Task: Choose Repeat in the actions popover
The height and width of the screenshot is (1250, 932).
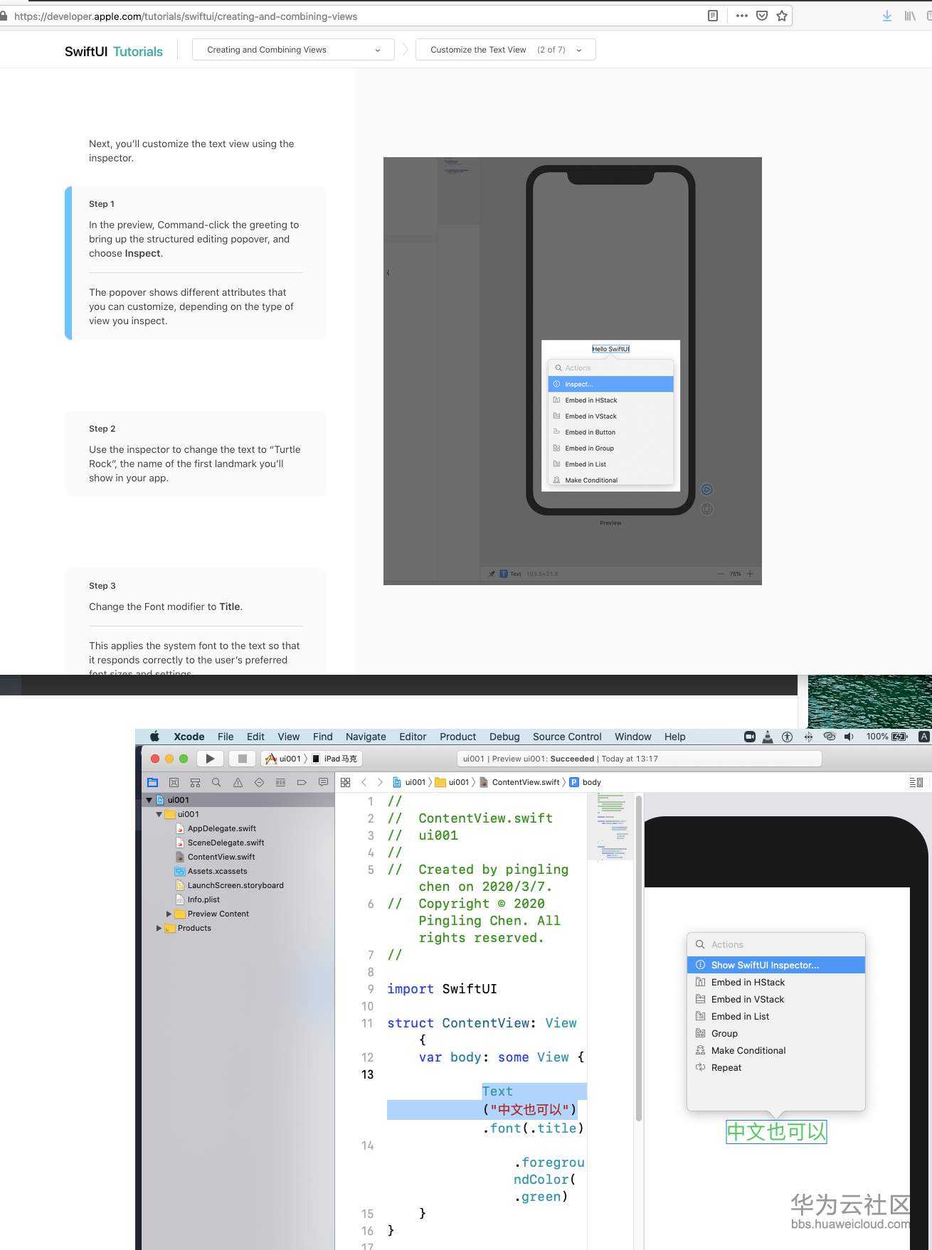Action: 776,1067
